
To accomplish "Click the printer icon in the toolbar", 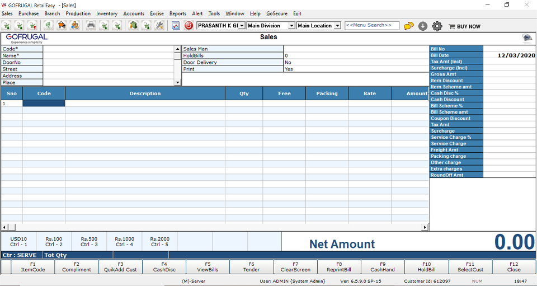I will (91, 26).
